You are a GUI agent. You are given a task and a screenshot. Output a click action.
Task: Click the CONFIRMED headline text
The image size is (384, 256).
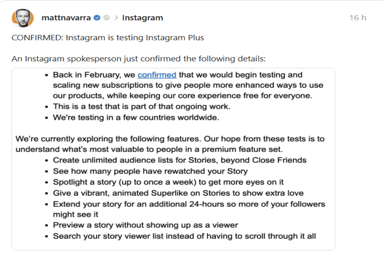[108, 37]
